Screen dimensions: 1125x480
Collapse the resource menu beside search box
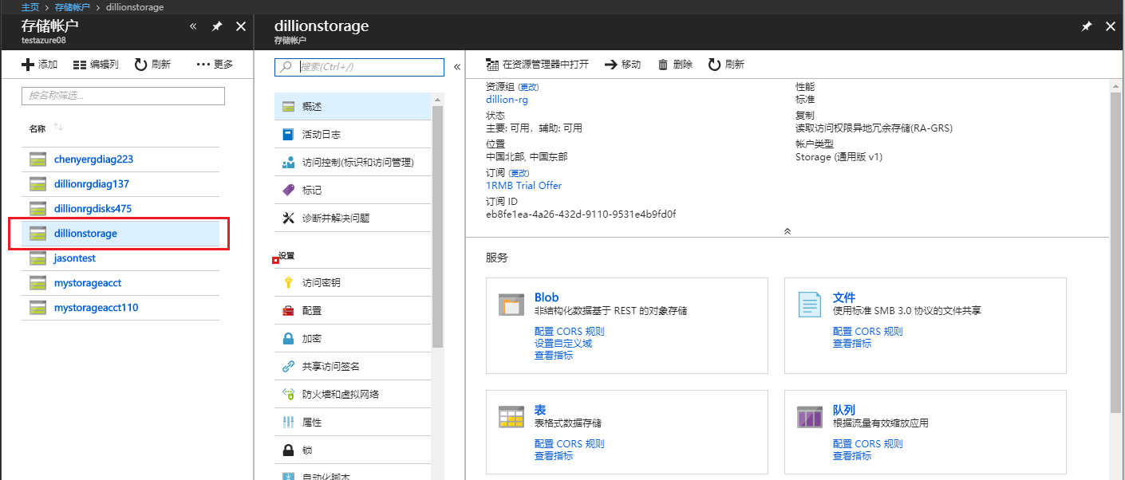tap(457, 67)
